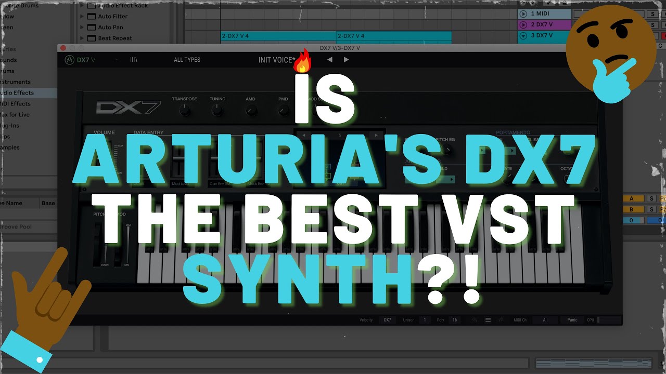Click the Beat Repeat device icon
The width and height of the screenshot is (666, 374).
click(x=91, y=38)
